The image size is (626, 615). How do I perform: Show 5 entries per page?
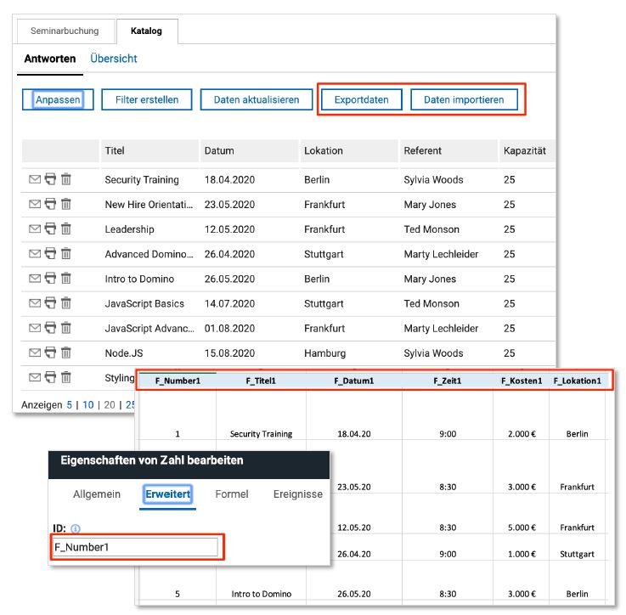69,405
